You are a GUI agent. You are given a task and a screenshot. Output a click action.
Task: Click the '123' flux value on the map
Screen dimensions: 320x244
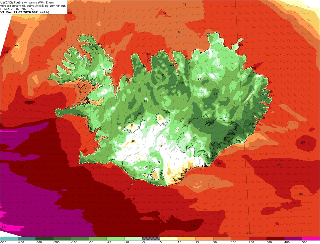coord(61,39)
